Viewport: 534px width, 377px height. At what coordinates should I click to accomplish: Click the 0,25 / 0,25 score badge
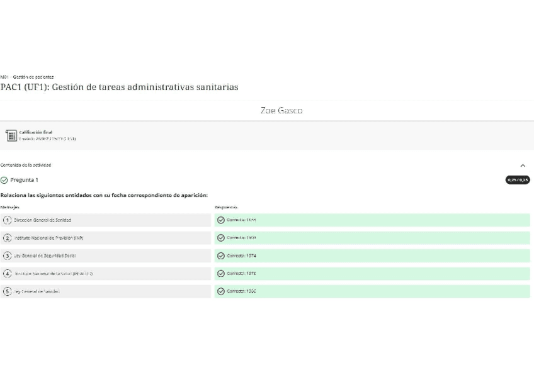coord(518,180)
